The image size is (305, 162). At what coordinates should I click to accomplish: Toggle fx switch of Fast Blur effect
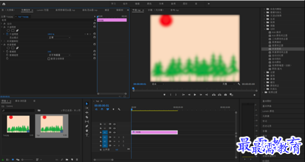(x=4, y=45)
